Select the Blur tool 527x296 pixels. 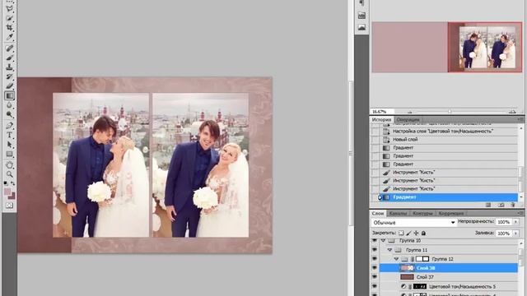[9, 105]
